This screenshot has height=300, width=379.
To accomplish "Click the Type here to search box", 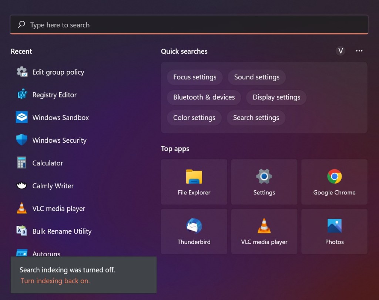I will [189, 25].
